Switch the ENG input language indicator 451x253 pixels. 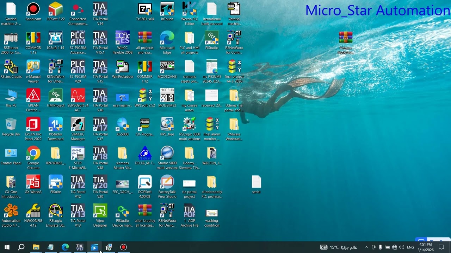(410, 247)
